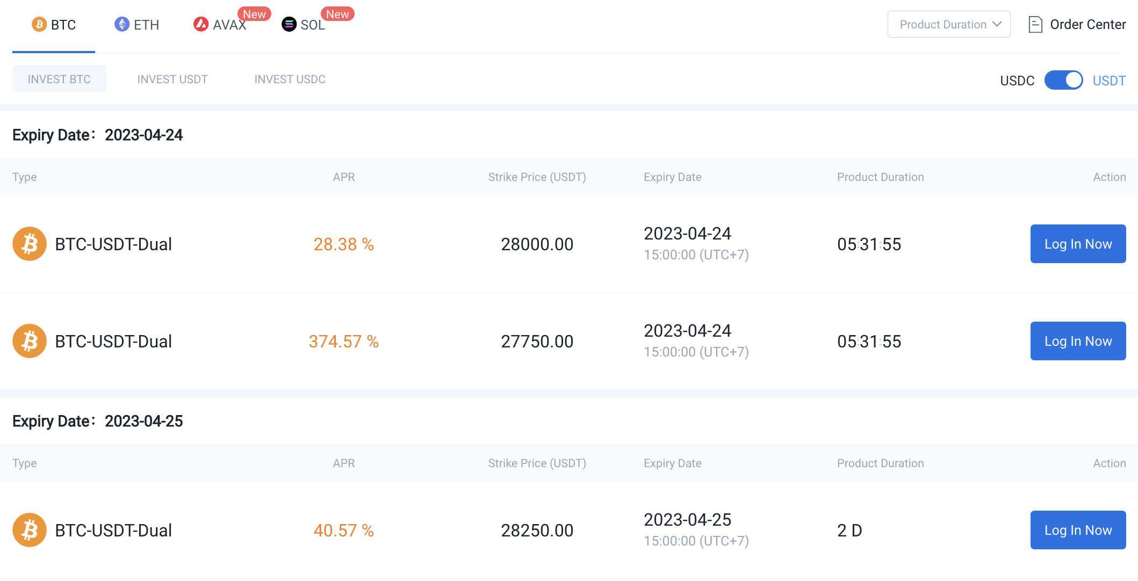Open the Product Duration dropdown

[x=949, y=24]
